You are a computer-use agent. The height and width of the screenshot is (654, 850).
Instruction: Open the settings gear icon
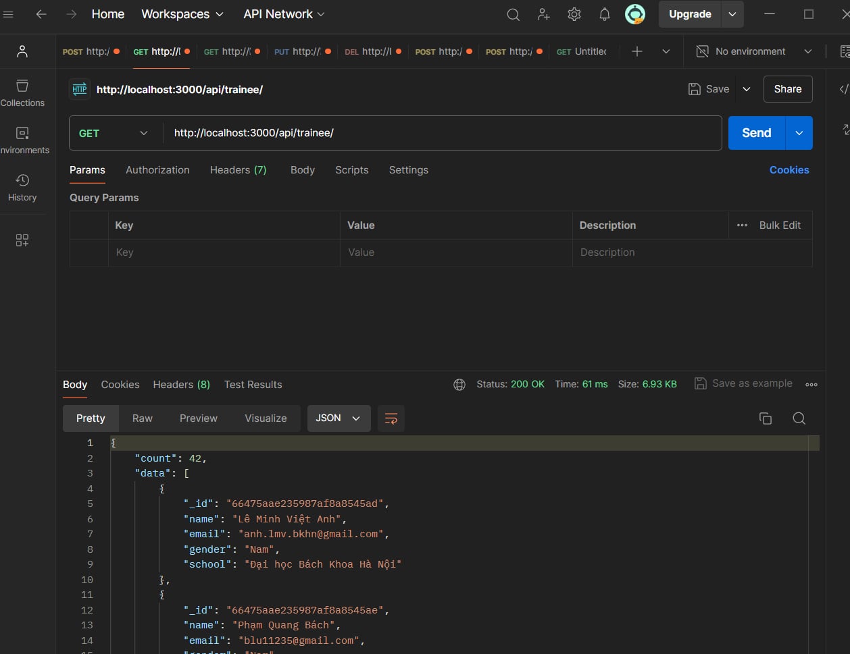pos(574,14)
